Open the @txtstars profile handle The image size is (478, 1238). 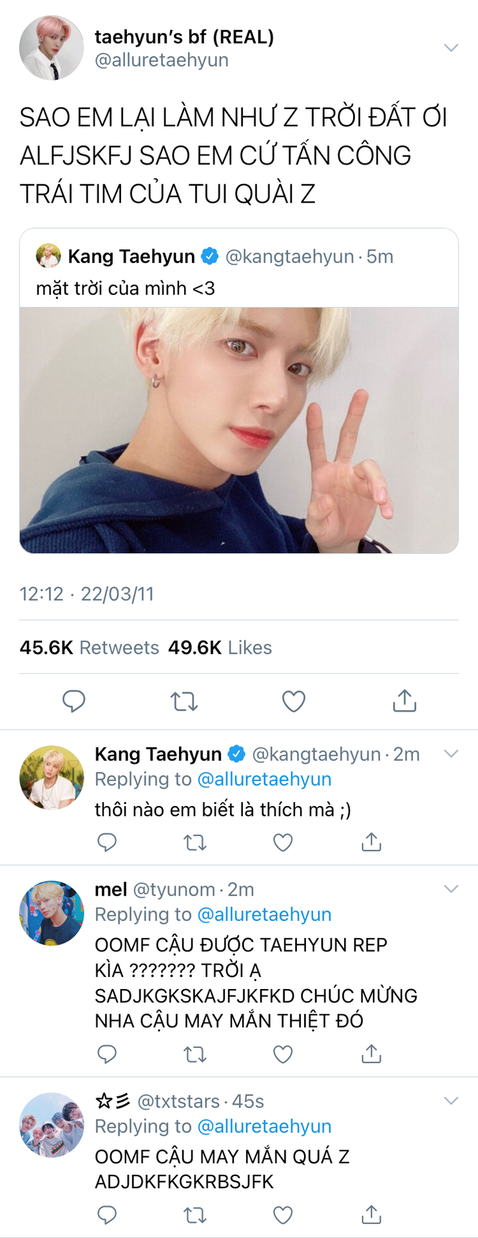coord(178,1101)
